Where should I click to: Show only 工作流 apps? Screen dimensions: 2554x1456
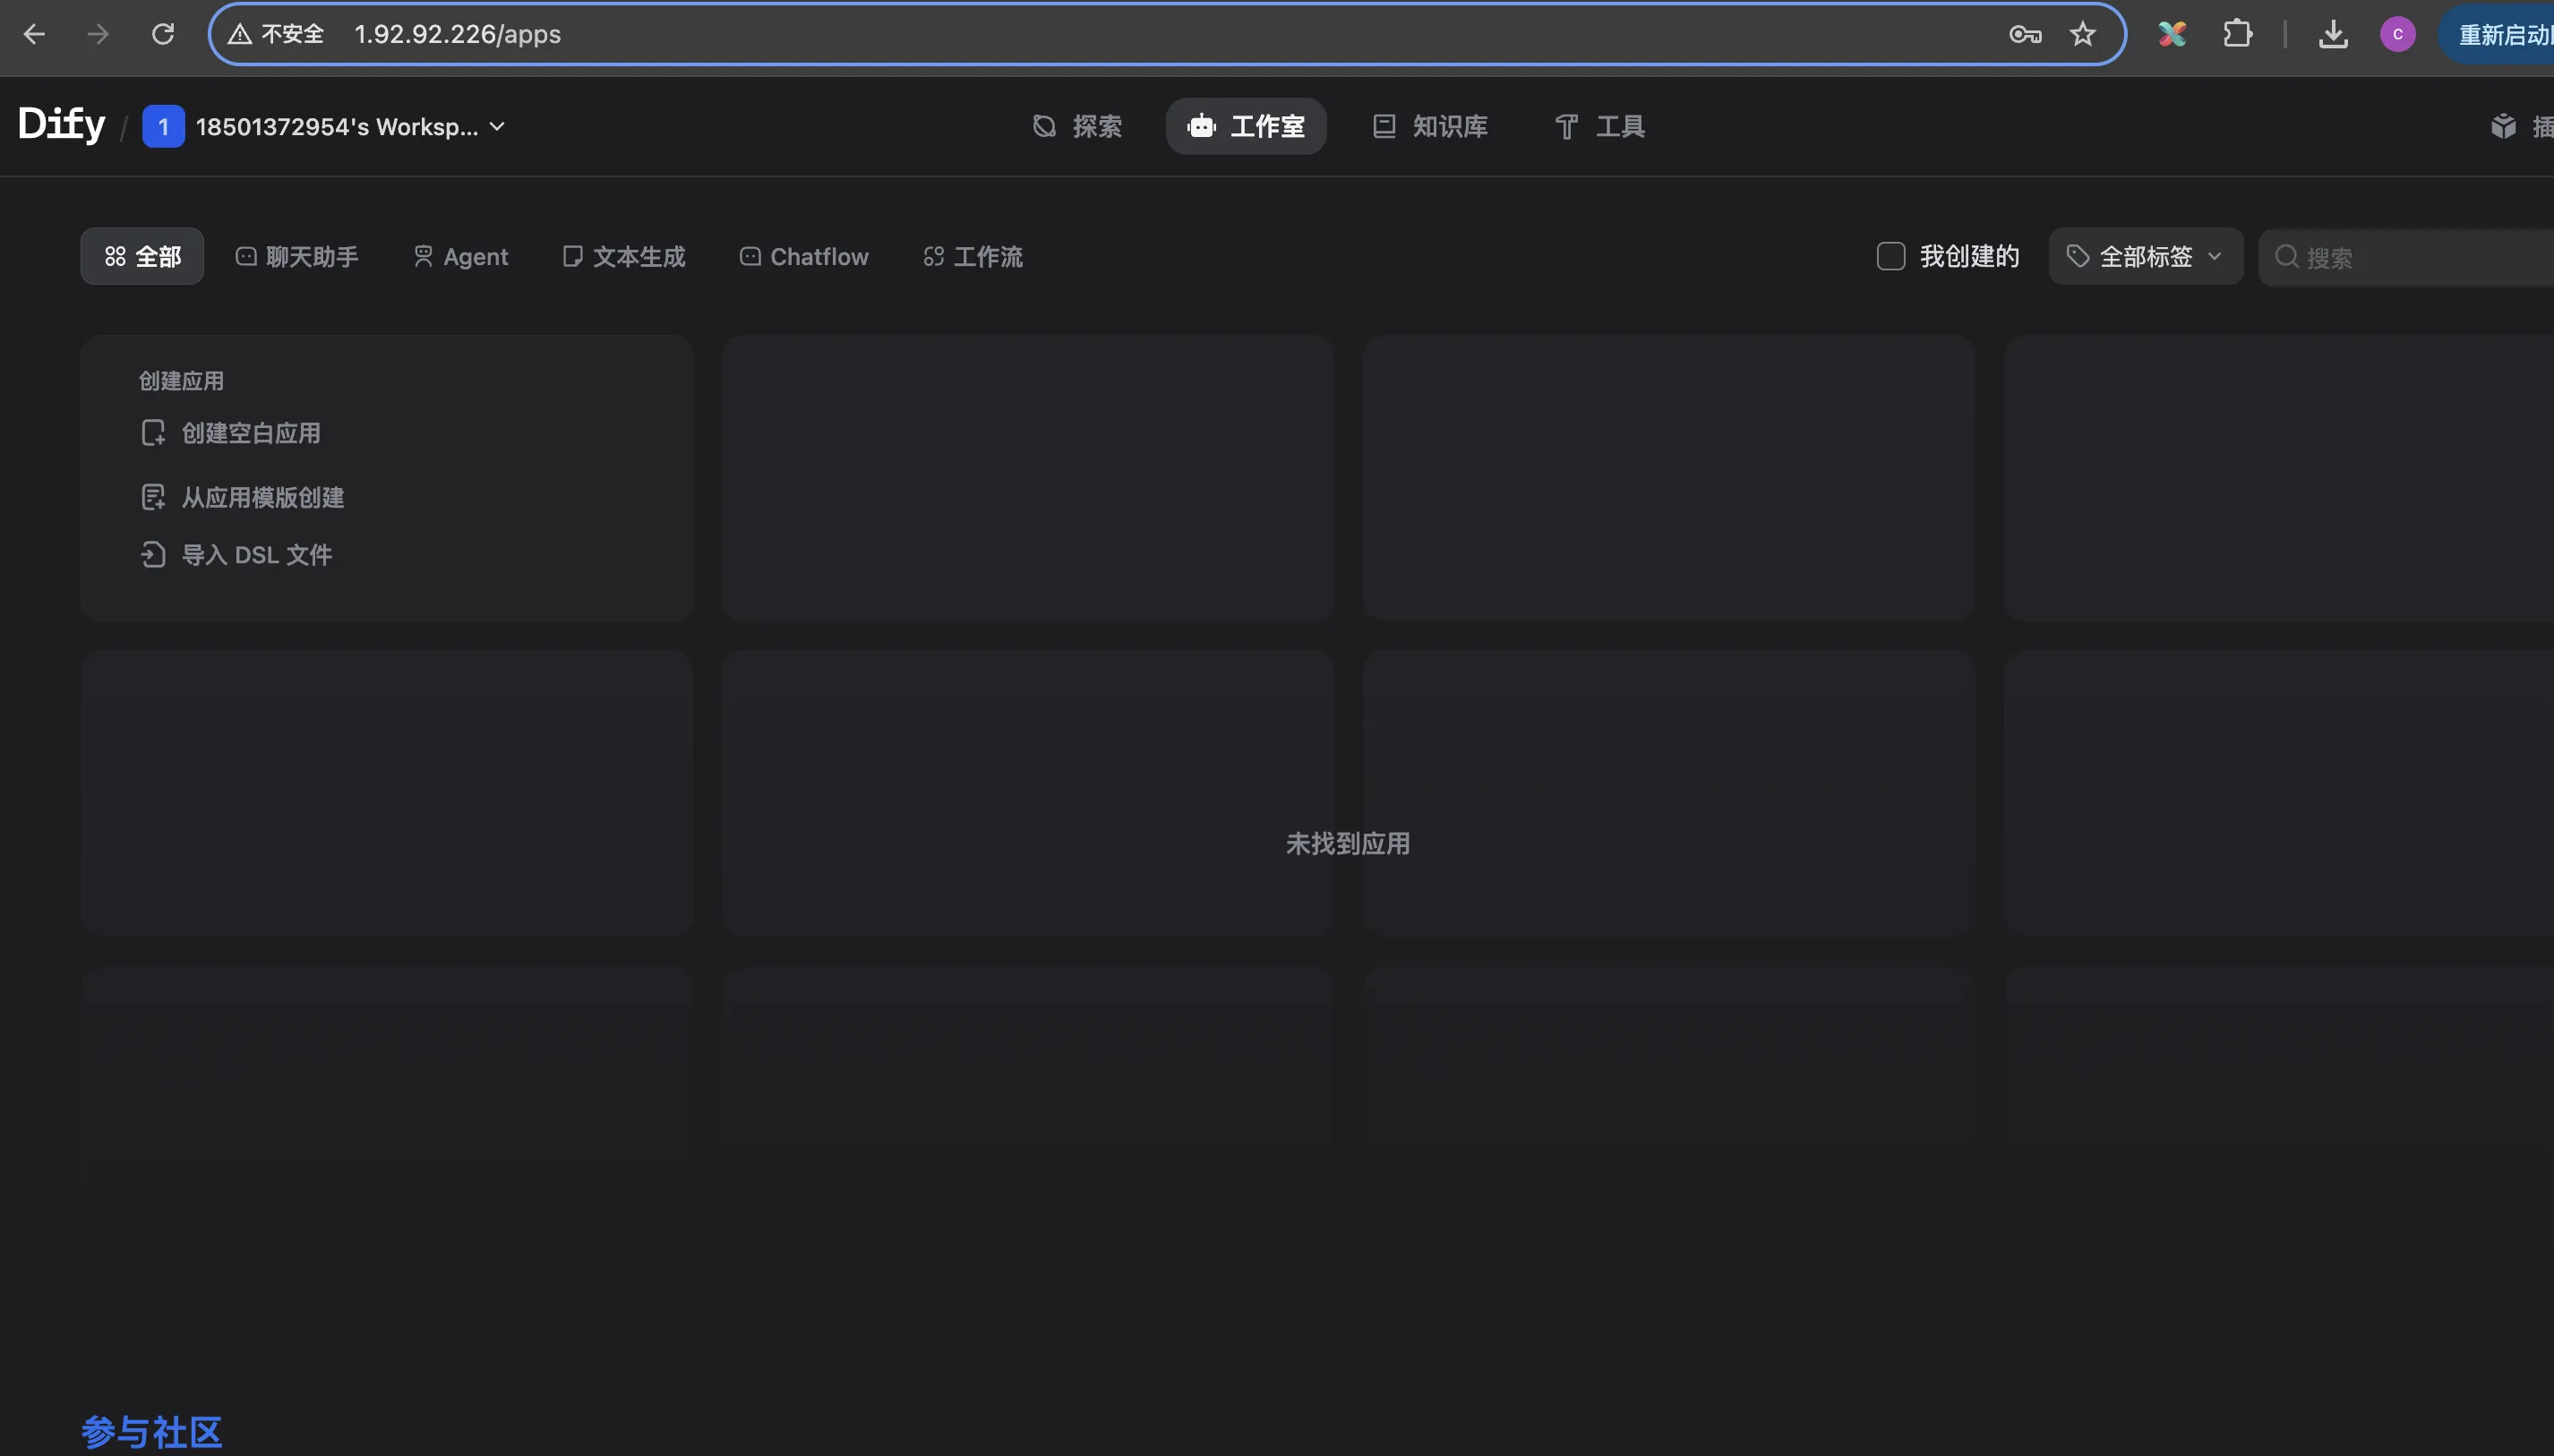972,257
